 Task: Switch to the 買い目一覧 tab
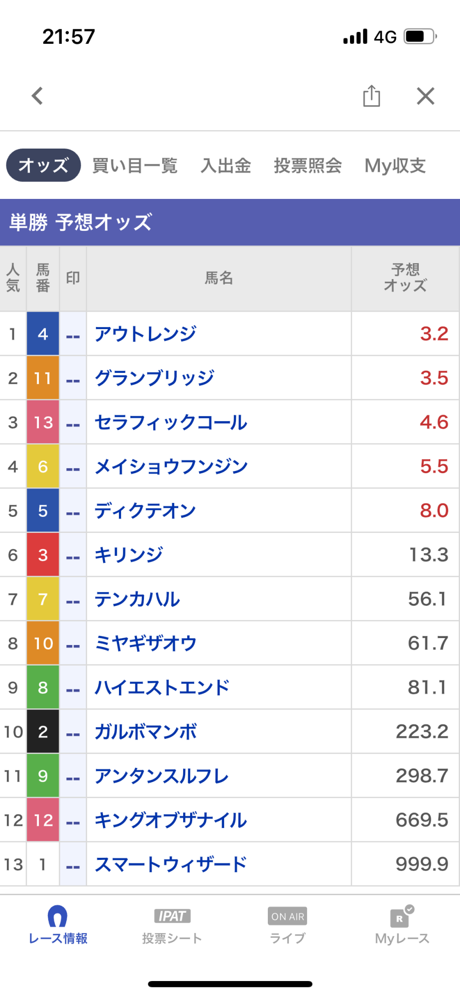tap(135, 166)
